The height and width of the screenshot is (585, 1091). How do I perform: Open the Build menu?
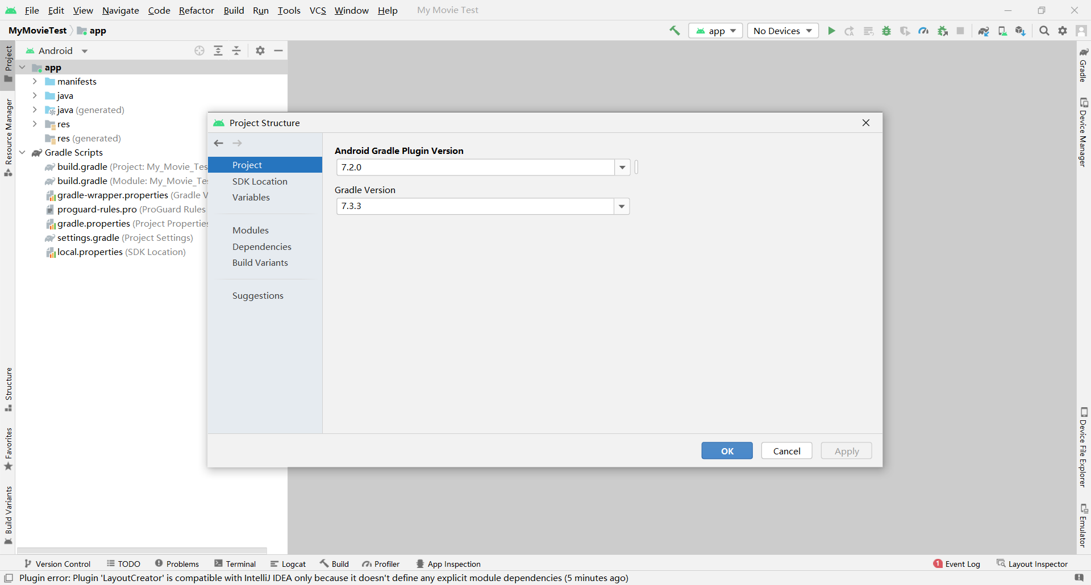click(x=234, y=10)
